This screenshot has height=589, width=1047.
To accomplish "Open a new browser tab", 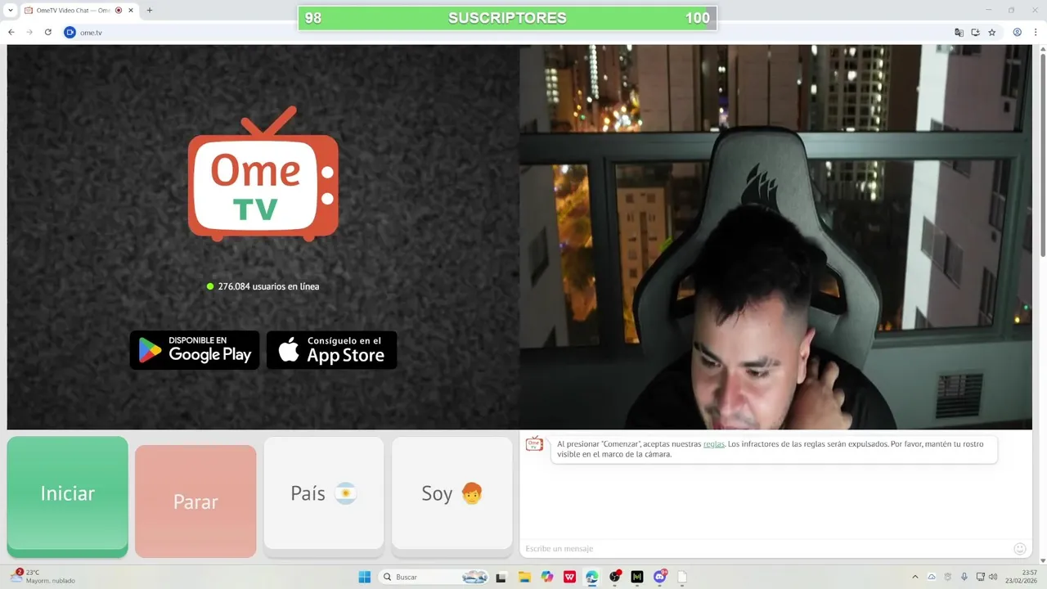I will click(149, 11).
